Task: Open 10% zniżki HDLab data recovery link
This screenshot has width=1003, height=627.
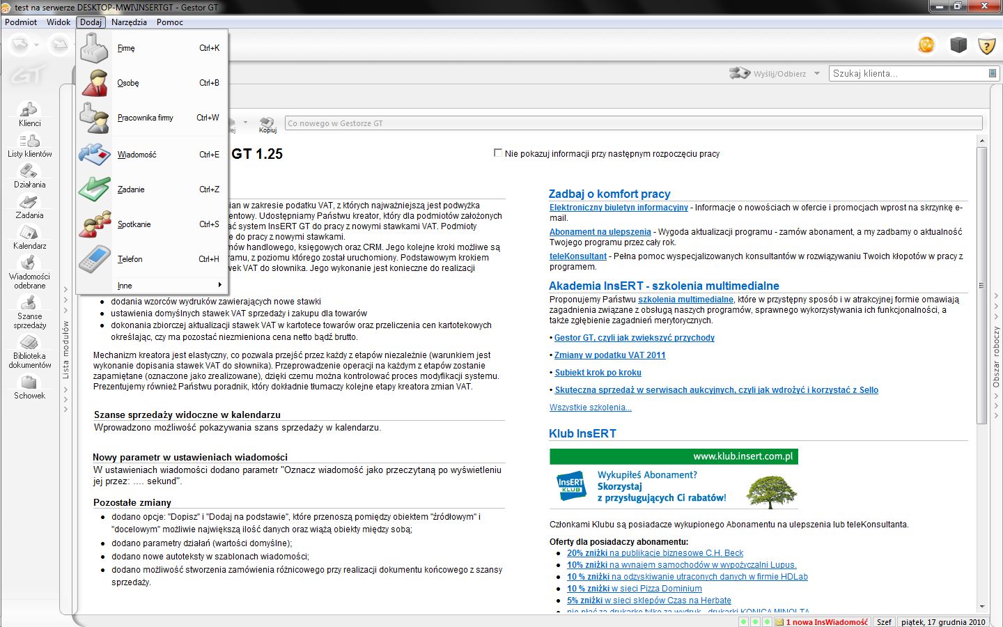Action: [x=687, y=577]
